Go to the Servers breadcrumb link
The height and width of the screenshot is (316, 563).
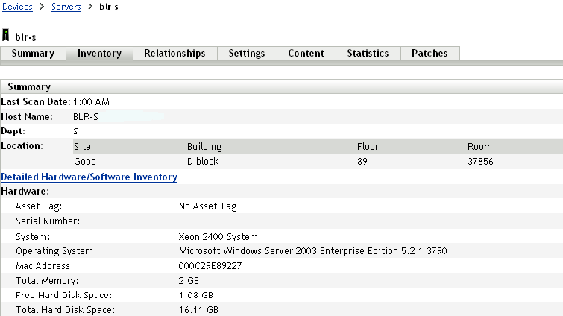[66, 7]
